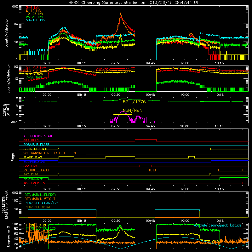Click the yellow flare interval bar in GOES panel
This screenshot has width=252, height=252.
(123, 115)
